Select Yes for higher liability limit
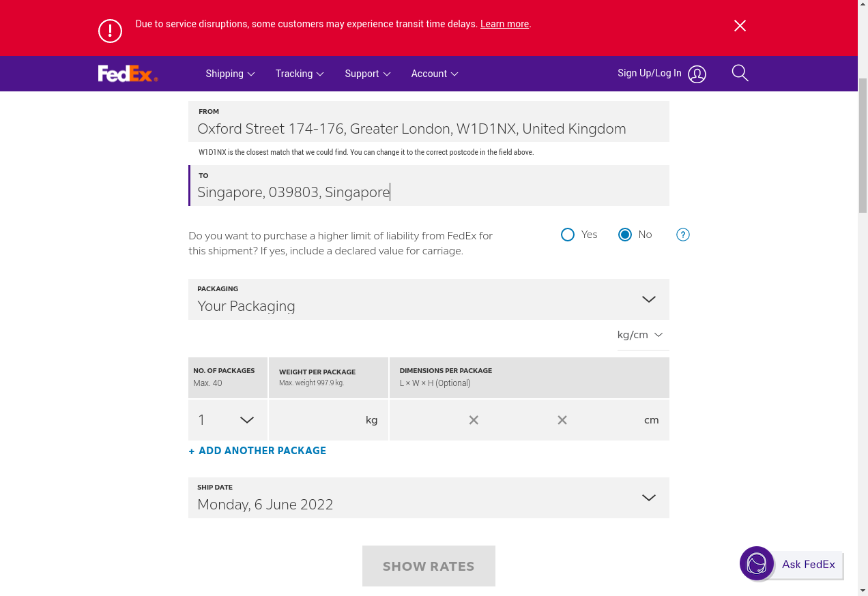This screenshot has height=596, width=868. 568,235
